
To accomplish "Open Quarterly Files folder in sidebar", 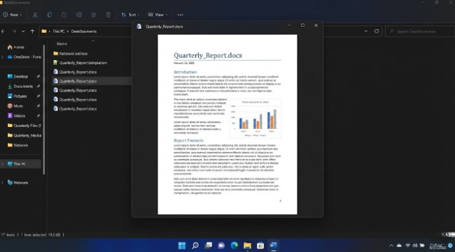I will 24,126.
